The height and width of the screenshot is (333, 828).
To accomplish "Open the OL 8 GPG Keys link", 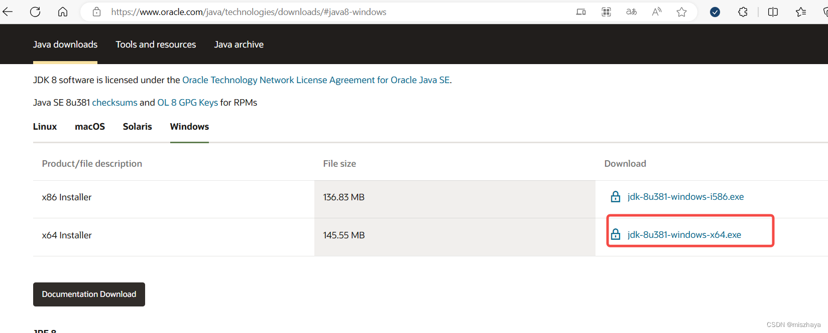I will (x=188, y=103).
